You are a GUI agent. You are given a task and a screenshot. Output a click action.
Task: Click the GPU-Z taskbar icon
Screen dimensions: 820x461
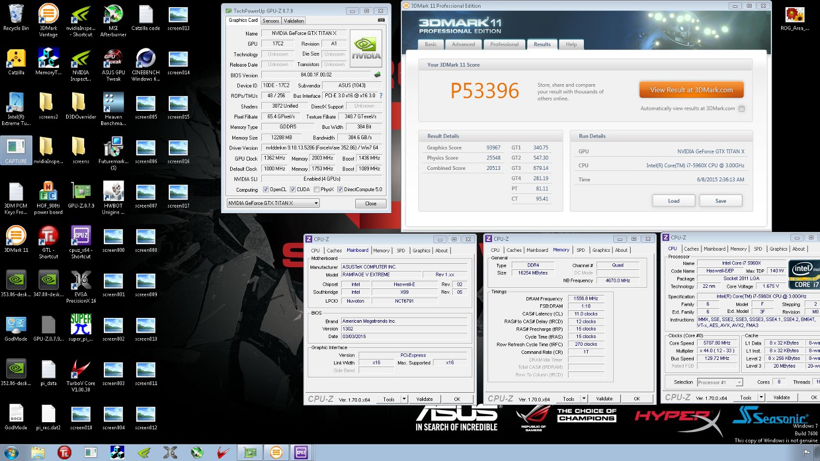point(250,452)
